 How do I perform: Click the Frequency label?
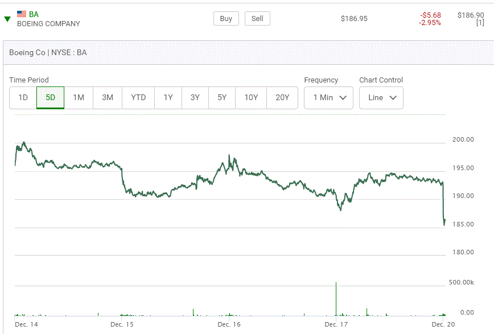(x=321, y=80)
